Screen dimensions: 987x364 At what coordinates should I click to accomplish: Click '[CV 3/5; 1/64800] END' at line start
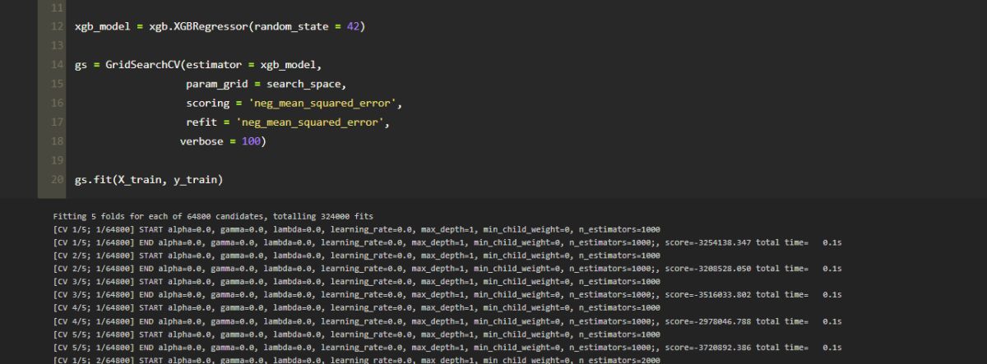click(x=103, y=294)
